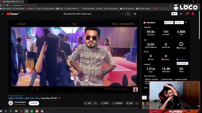Open YouTube notifications bell

187,14
